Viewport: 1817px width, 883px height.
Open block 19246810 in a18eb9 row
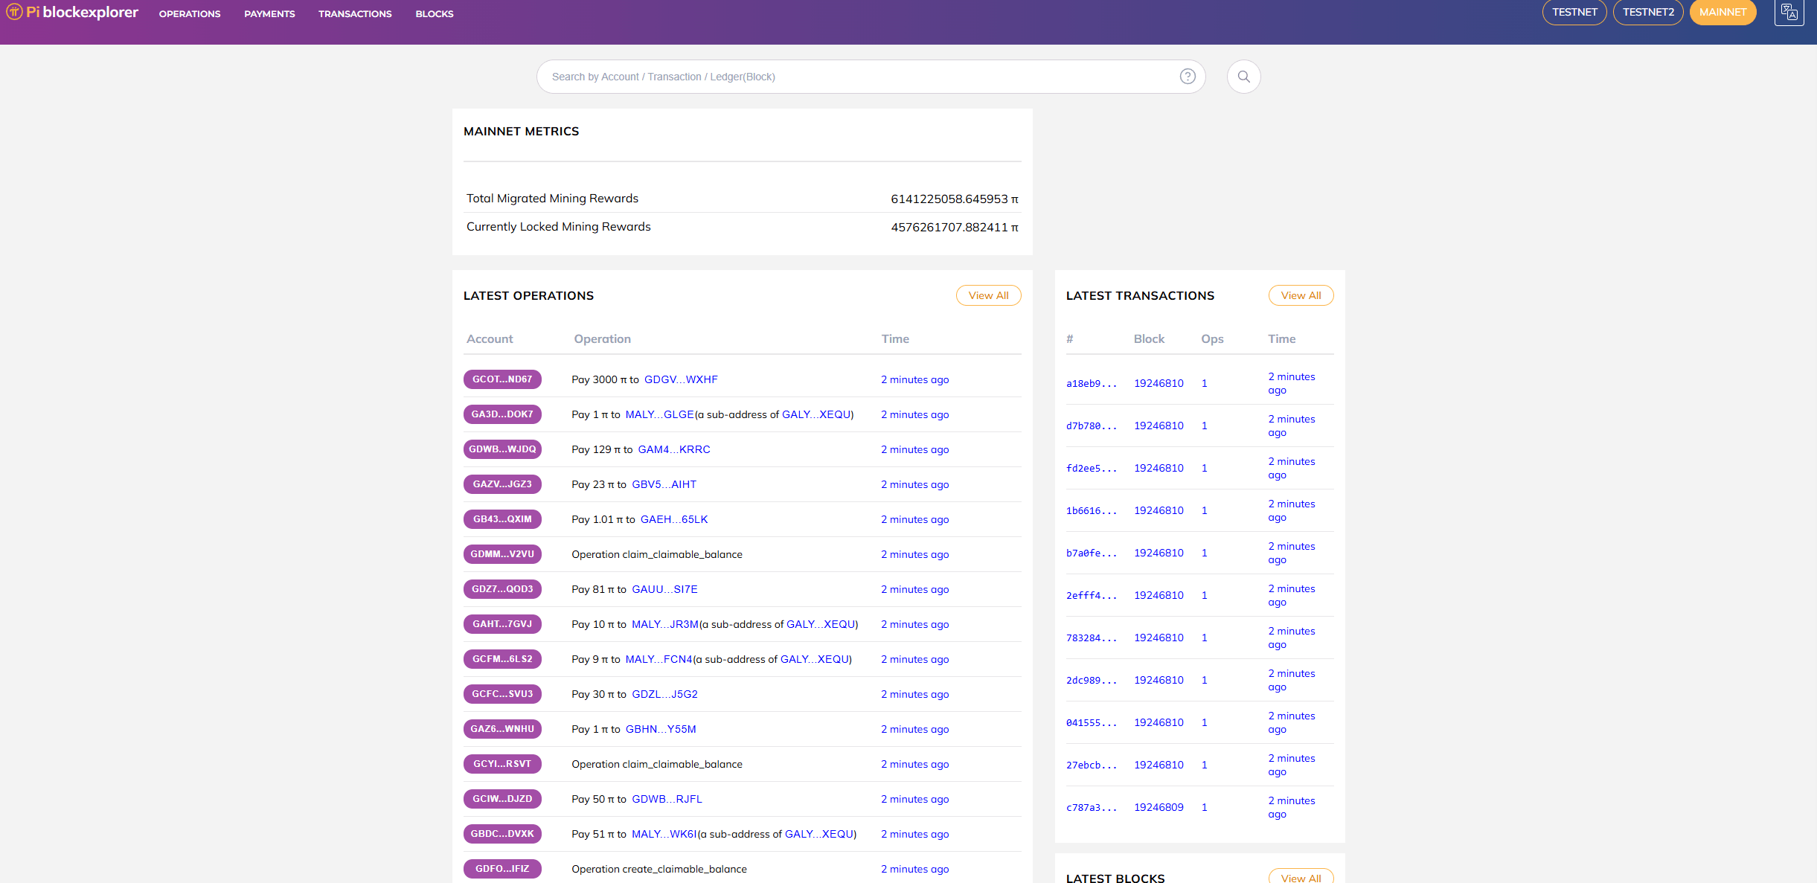pos(1159,383)
